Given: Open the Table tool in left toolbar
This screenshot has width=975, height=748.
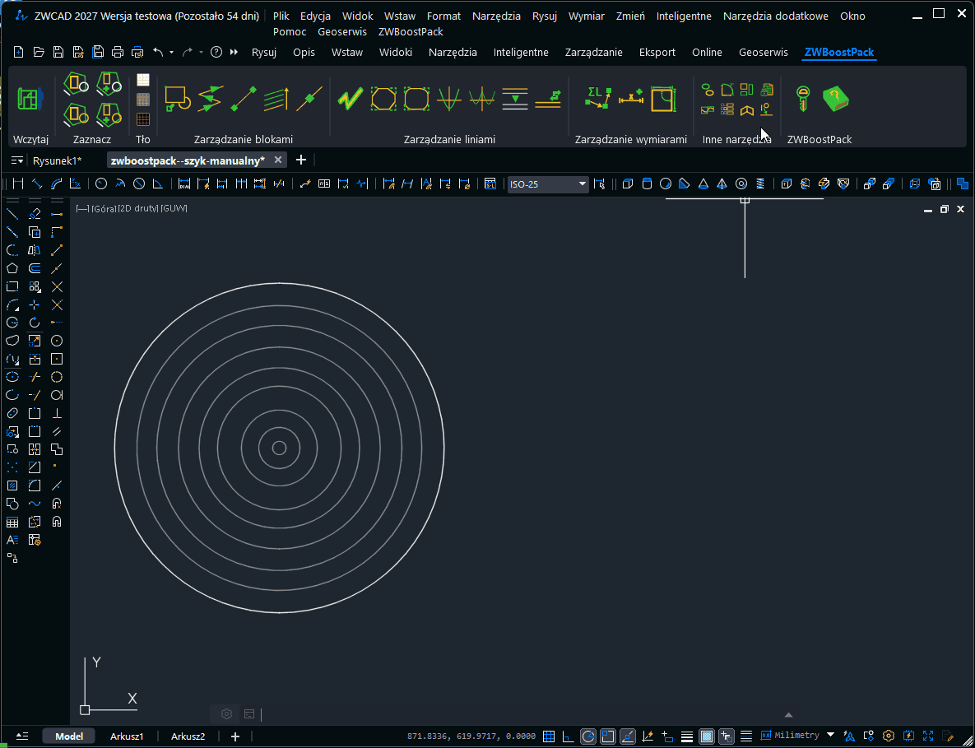Looking at the screenshot, I should pyautogui.click(x=12, y=522).
